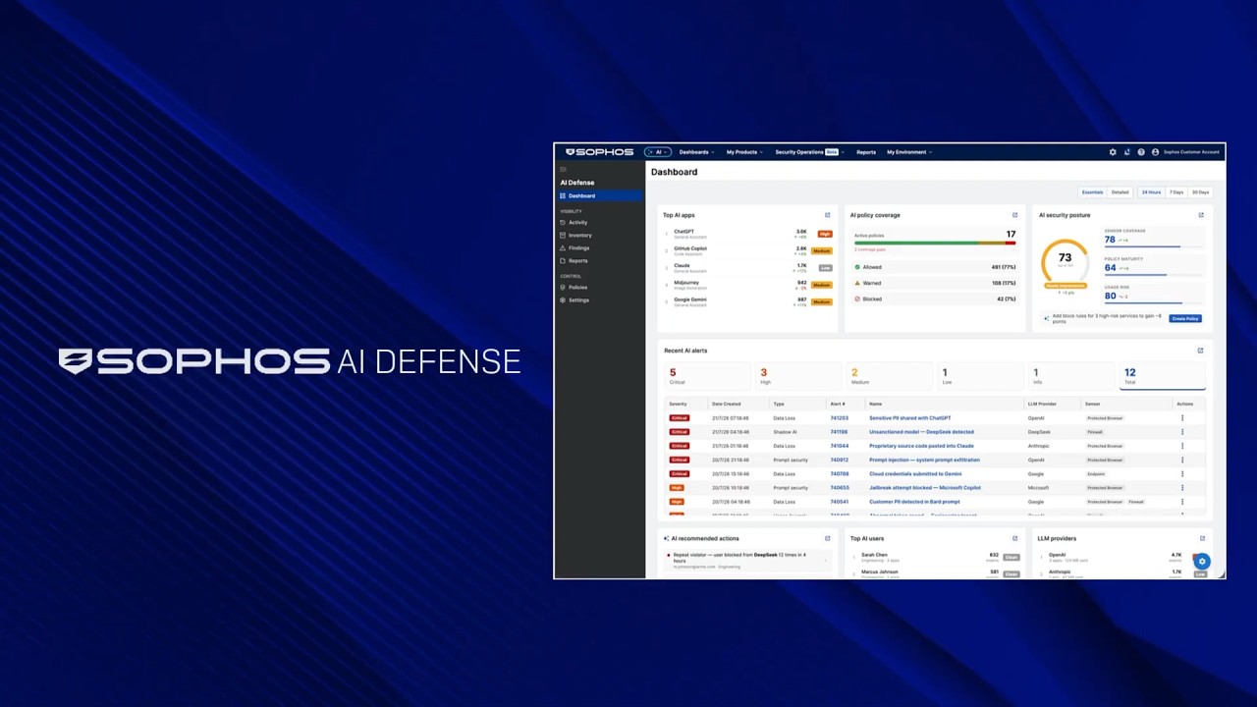Expand the My Environment menu

(x=909, y=152)
